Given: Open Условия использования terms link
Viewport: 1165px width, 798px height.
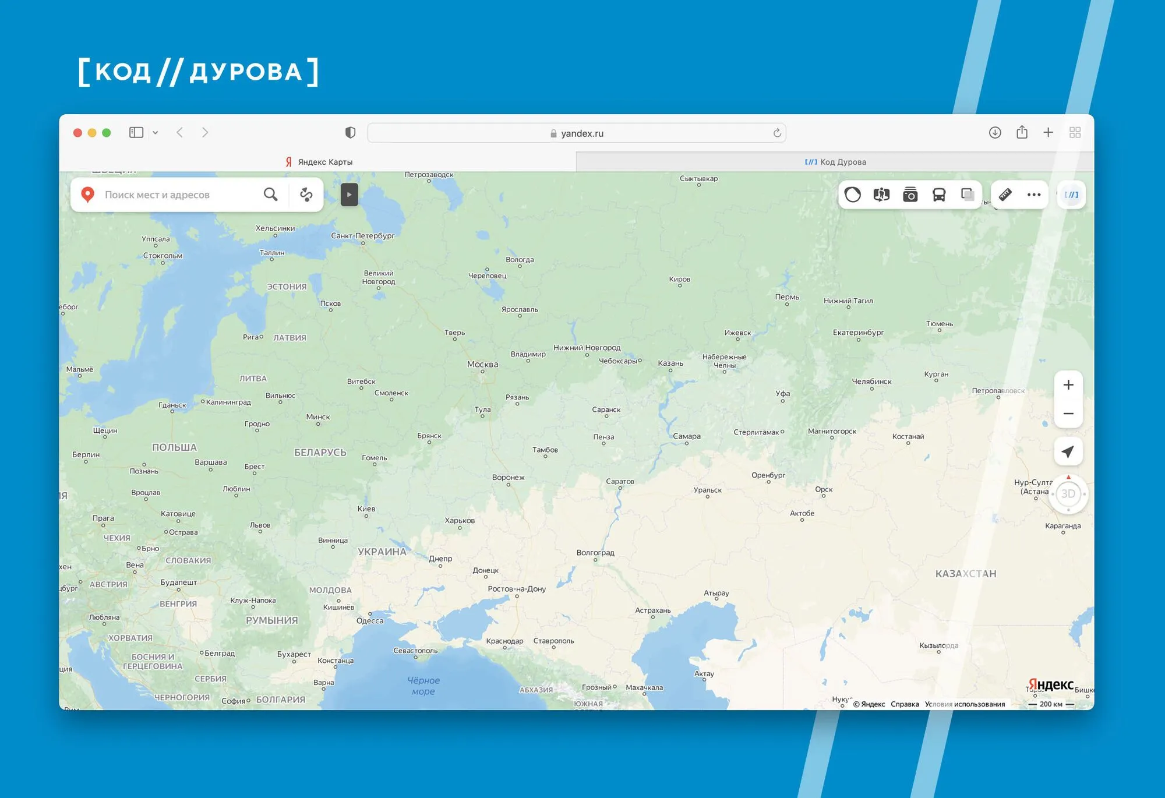Looking at the screenshot, I should point(965,704).
